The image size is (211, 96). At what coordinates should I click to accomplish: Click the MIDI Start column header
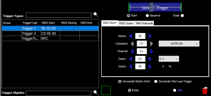(x=50, y=23)
